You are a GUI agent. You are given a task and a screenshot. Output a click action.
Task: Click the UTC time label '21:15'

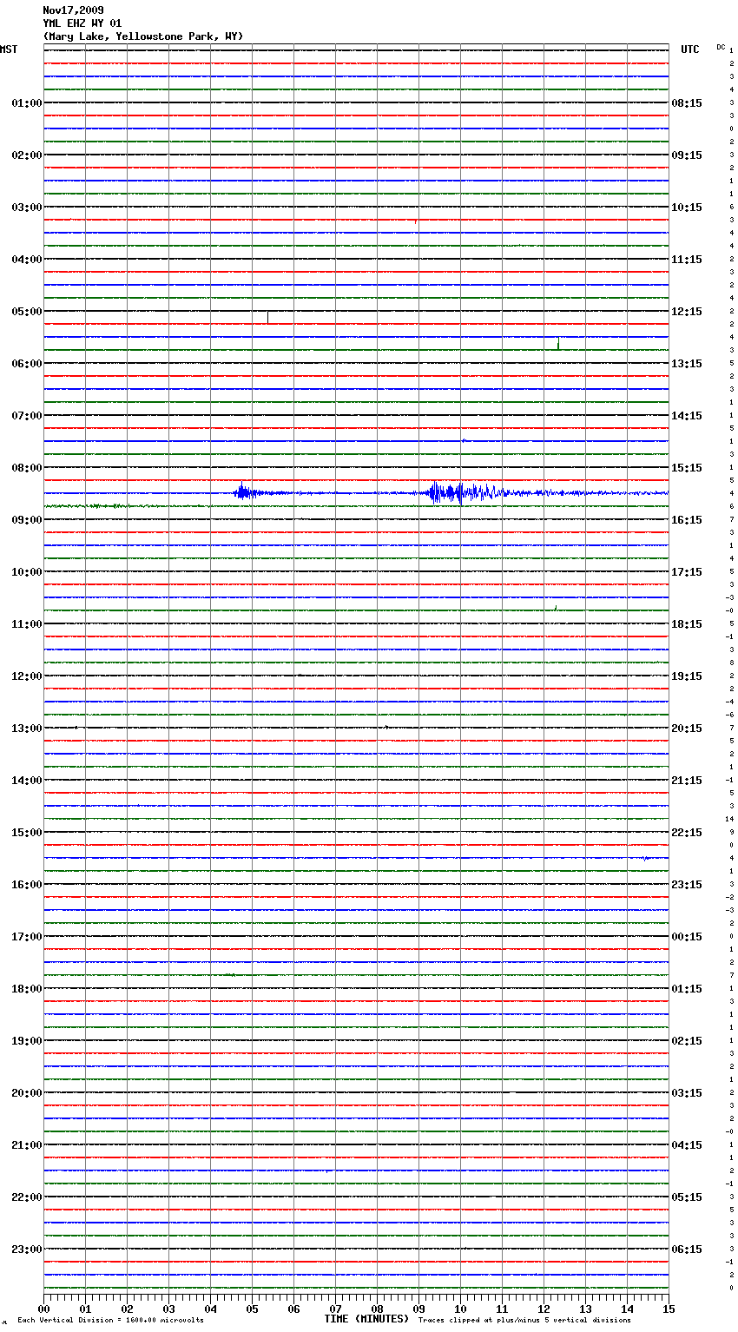[x=687, y=781]
